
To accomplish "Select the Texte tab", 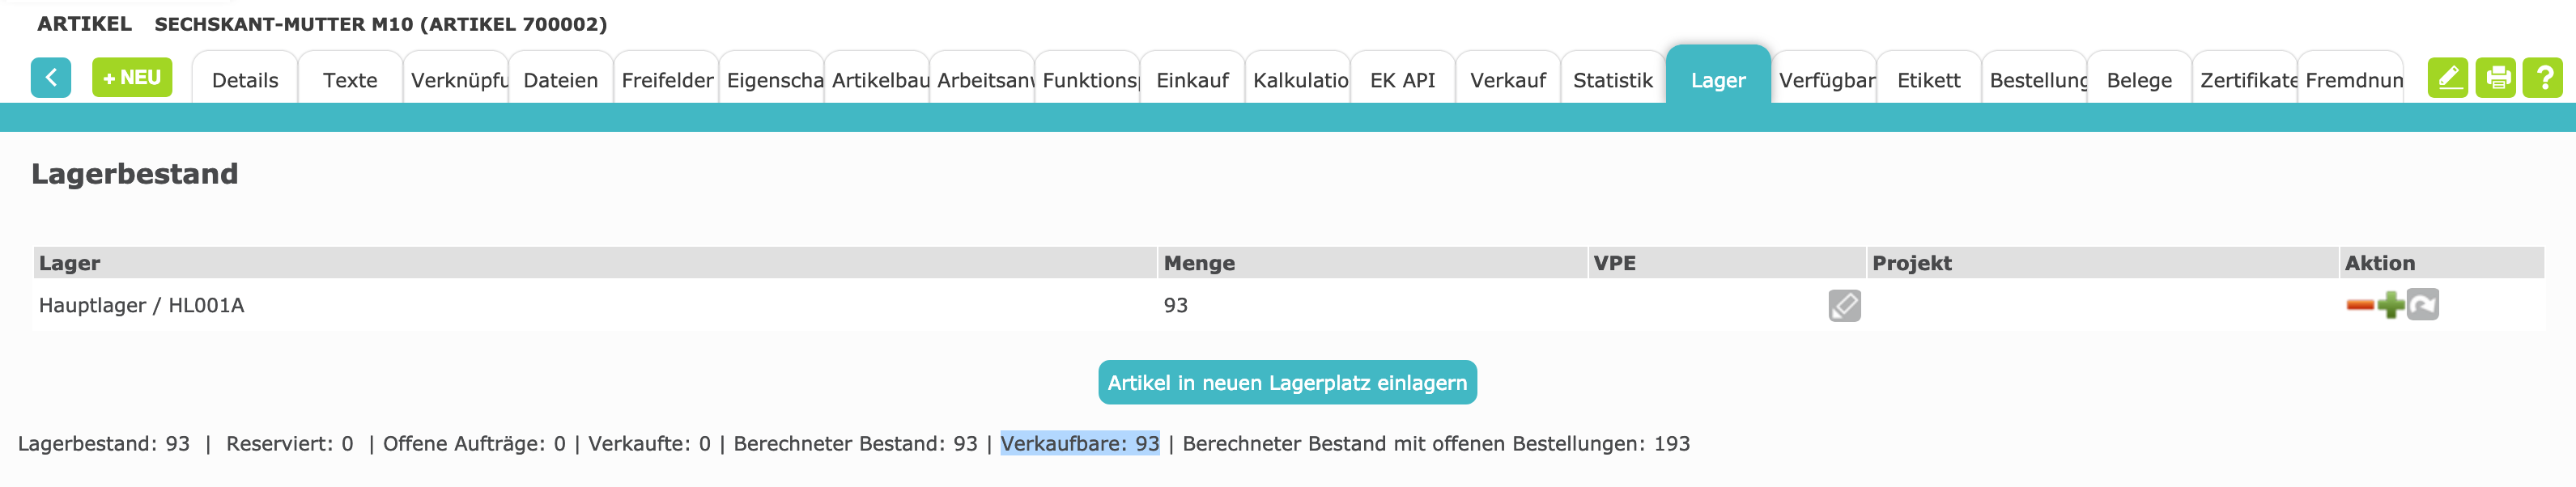I will click(x=350, y=80).
